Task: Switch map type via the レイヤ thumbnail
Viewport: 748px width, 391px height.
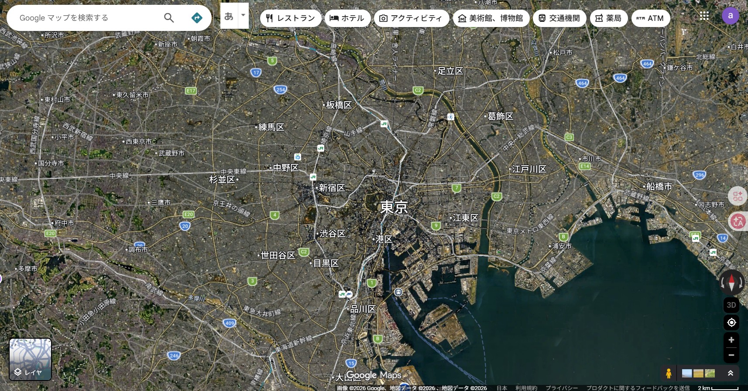Action: tap(31, 359)
